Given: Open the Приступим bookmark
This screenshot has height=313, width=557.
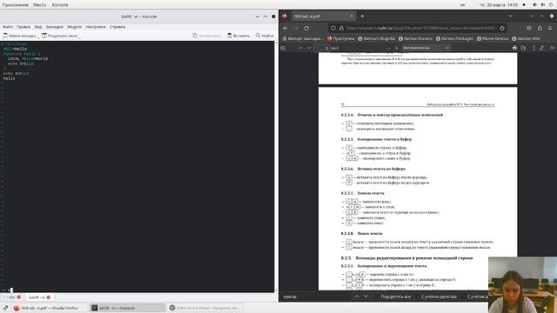Looking at the screenshot, I should click(x=340, y=38).
